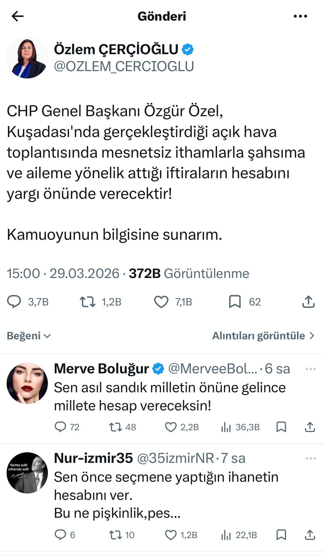Expand the Beğeni sort dropdown

(x=29, y=336)
